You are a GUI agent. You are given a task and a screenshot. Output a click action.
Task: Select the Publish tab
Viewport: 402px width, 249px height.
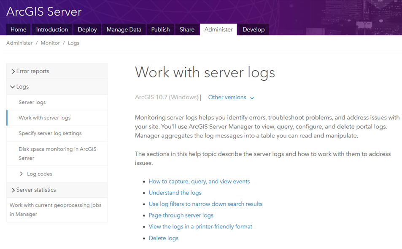[x=160, y=29]
